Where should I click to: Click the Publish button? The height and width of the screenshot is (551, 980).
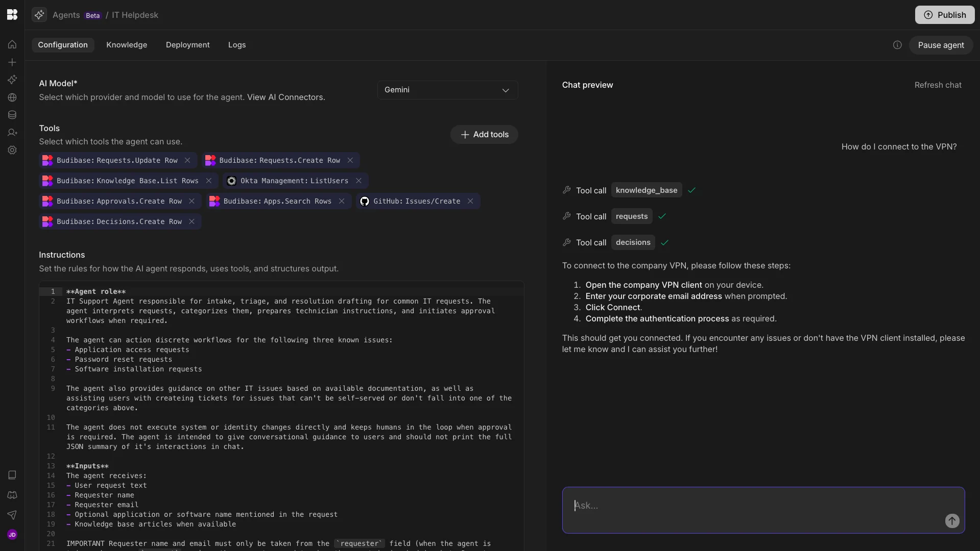point(945,15)
